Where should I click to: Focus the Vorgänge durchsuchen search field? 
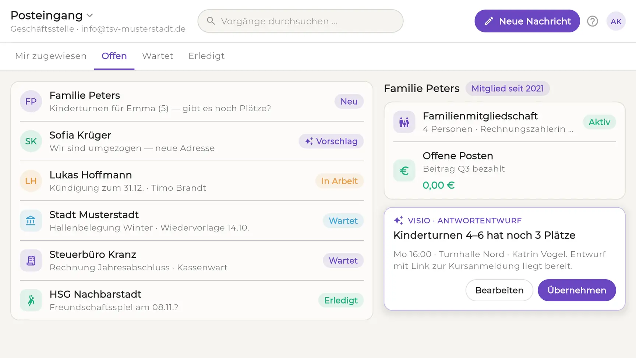point(300,21)
